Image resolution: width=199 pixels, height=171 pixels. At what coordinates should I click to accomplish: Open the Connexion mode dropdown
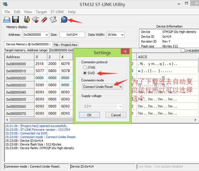[x=102, y=87]
